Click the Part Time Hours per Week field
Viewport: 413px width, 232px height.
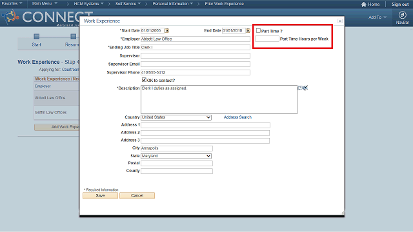[x=267, y=39]
